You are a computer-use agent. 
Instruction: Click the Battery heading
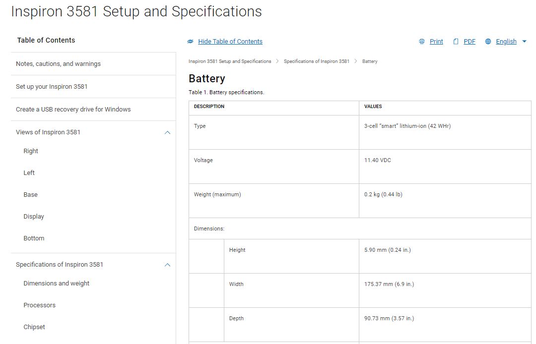tap(207, 79)
